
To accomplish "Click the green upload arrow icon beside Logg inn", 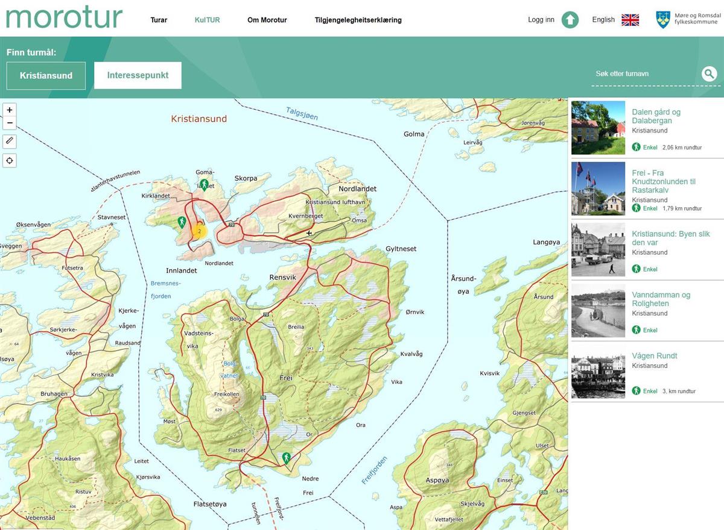I will click(x=570, y=20).
